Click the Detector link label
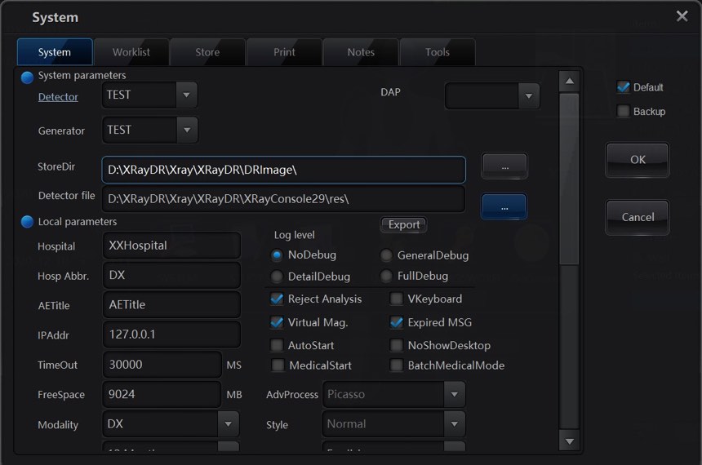Image resolution: width=702 pixels, height=465 pixels. pyautogui.click(x=58, y=96)
